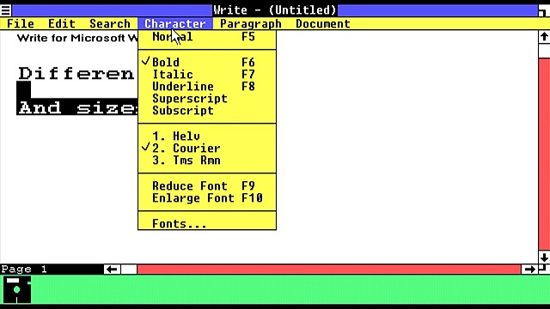
Task: Click the minimized disk icon in the green area
Action: point(17,289)
